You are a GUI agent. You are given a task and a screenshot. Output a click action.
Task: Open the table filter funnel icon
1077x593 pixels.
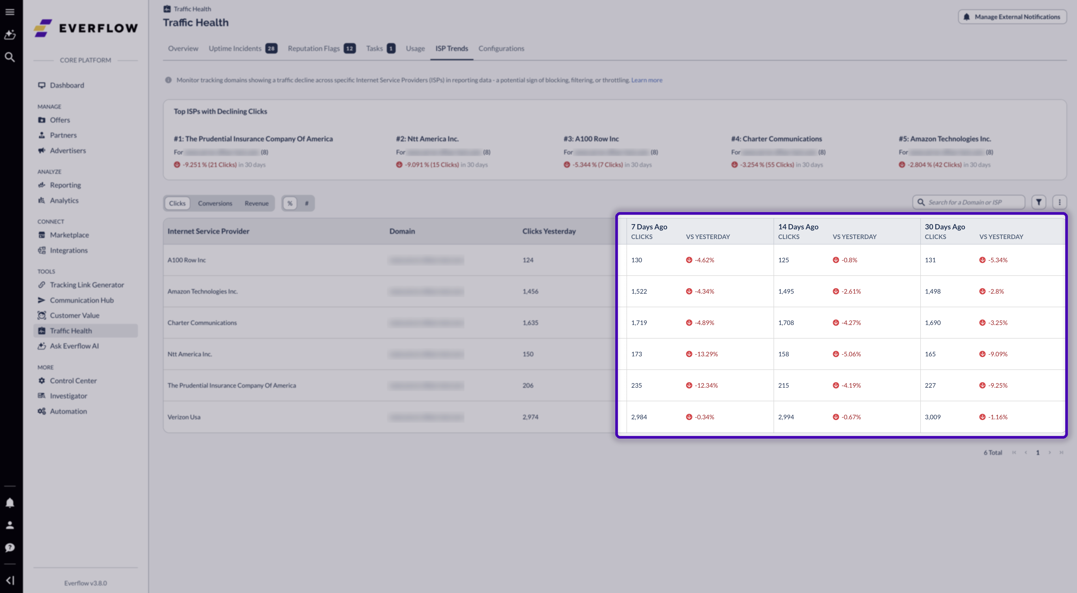1039,202
